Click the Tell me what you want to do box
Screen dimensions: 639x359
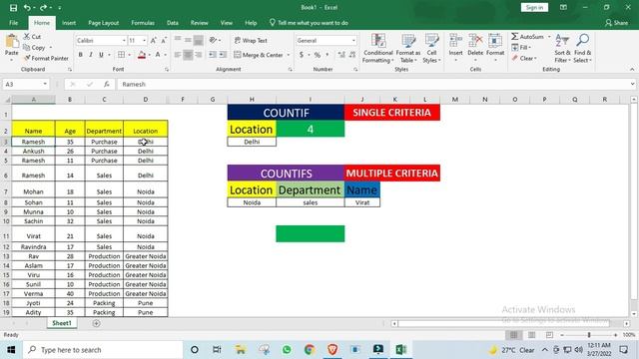309,23
